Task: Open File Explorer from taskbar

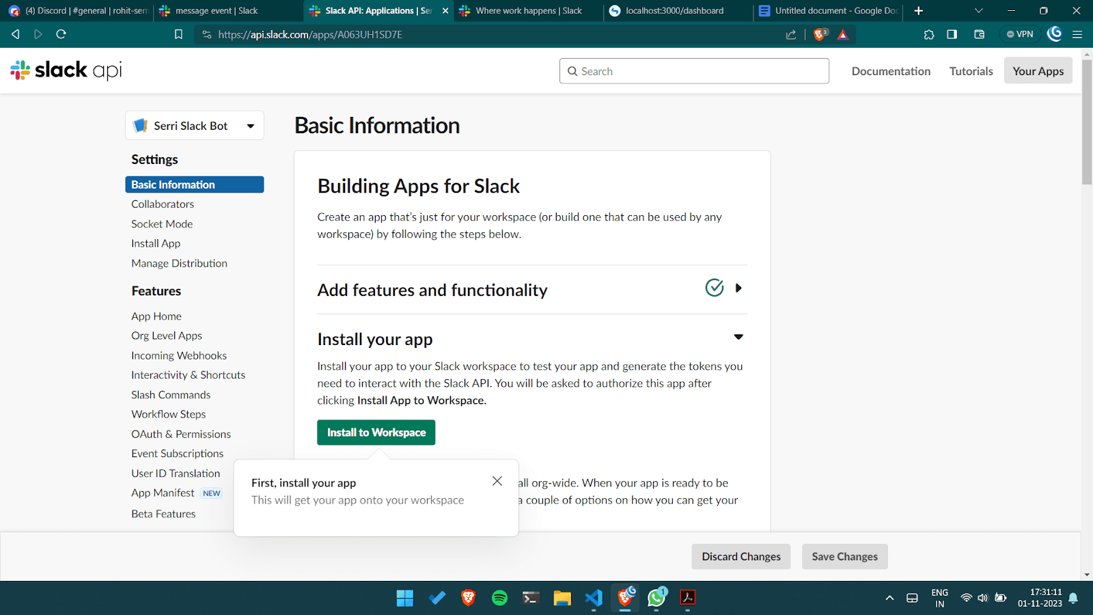Action: click(562, 598)
